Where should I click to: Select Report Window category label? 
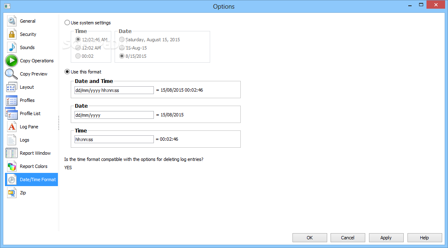(x=35, y=153)
